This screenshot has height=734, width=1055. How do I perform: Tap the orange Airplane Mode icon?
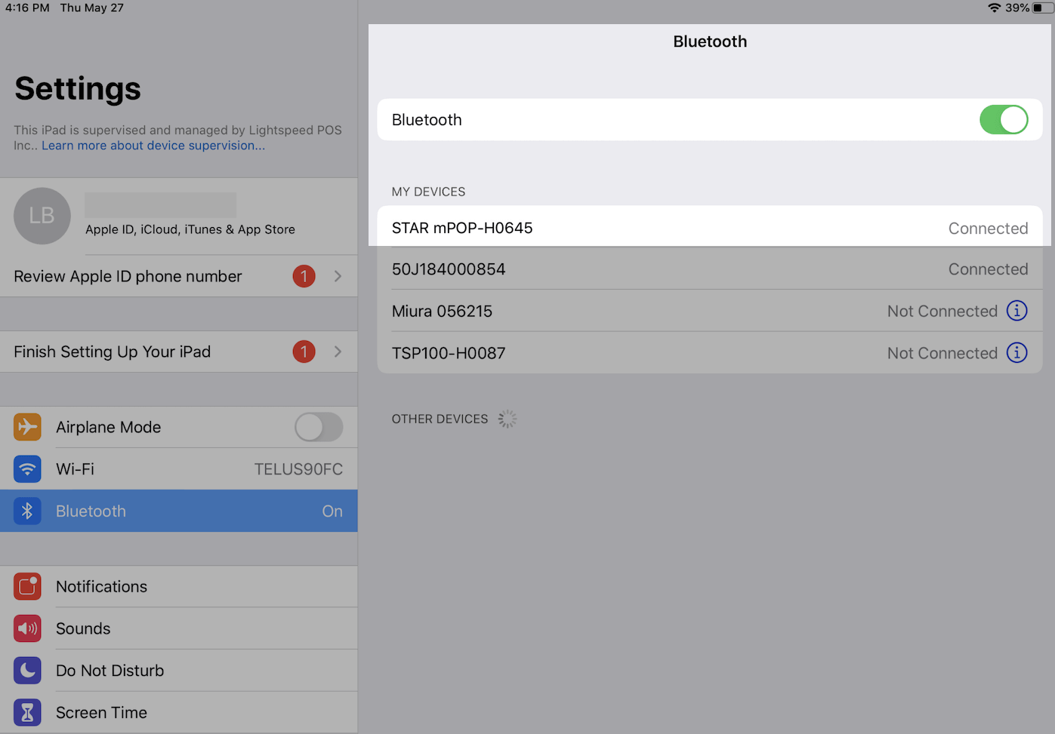27,427
